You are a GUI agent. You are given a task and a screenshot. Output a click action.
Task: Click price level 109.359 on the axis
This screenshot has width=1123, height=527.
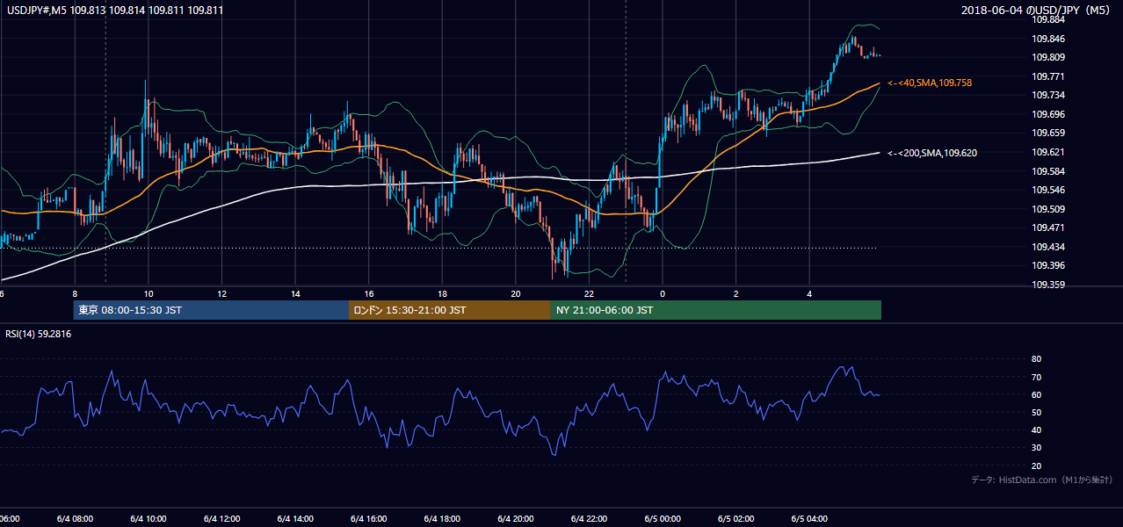[x=1048, y=285]
